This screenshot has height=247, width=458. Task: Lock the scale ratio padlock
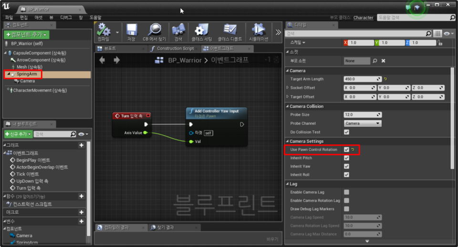(440, 43)
